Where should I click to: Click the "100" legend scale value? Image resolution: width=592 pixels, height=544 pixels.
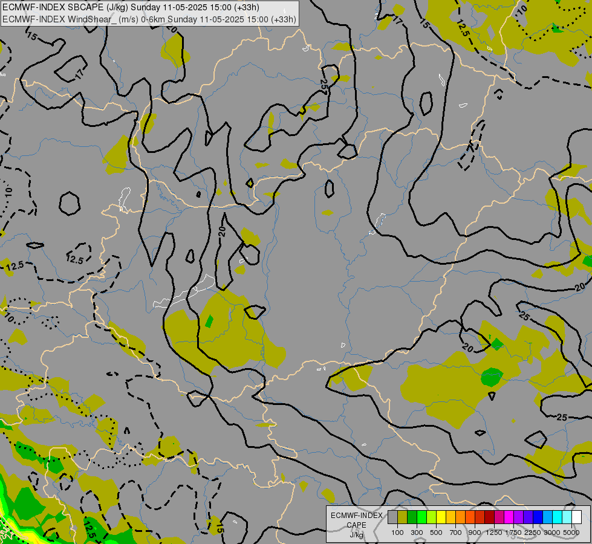pos(397,533)
